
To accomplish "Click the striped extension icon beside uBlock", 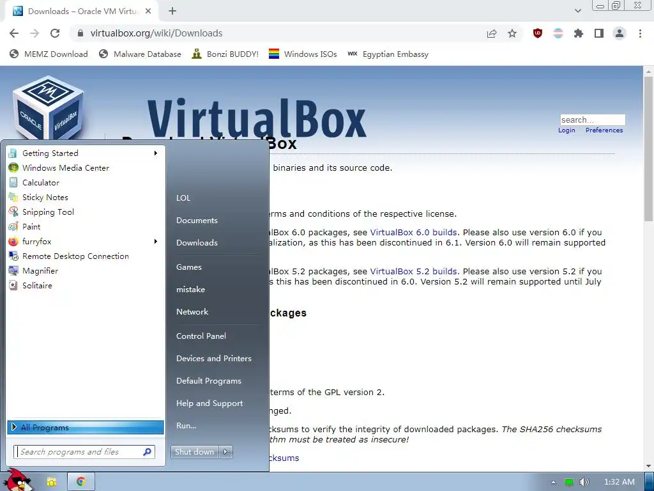I will [558, 33].
